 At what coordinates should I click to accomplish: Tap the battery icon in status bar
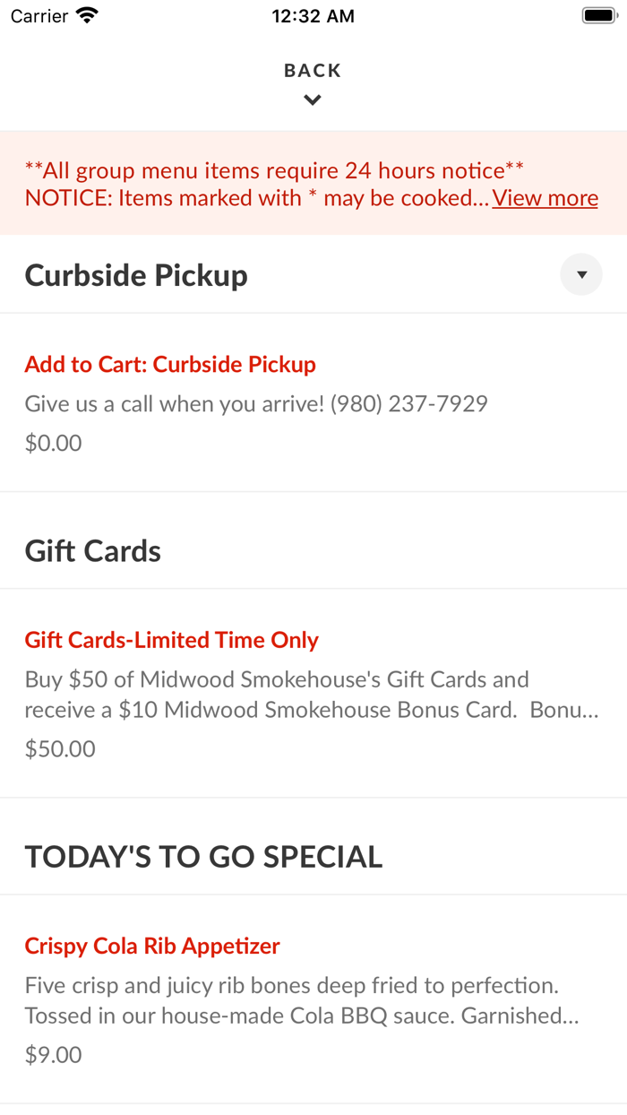597,15
